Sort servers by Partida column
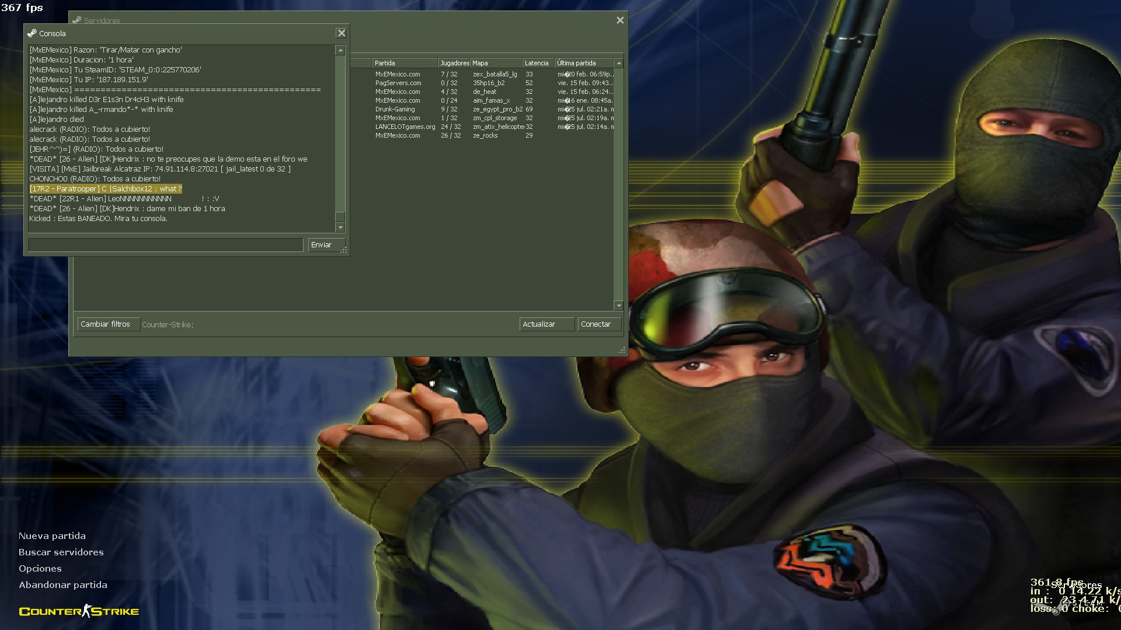The image size is (1121, 630). tap(405, 63)
